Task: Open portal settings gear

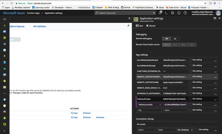Action: [172, 13]
